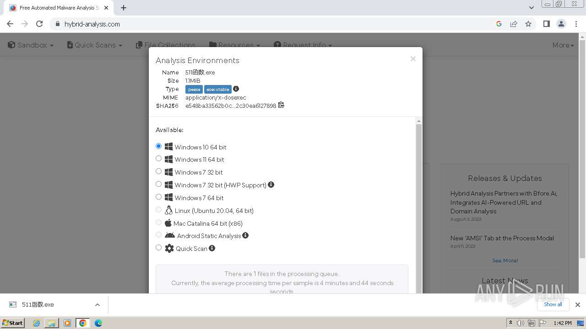The height and width of the screenshot is (329, 586).
Task: Close the downloads bar
Action: pos(578,304)
